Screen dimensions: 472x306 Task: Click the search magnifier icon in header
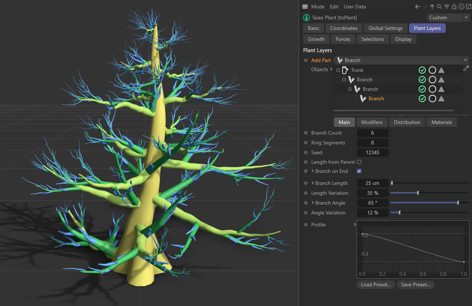click(439, 7)
